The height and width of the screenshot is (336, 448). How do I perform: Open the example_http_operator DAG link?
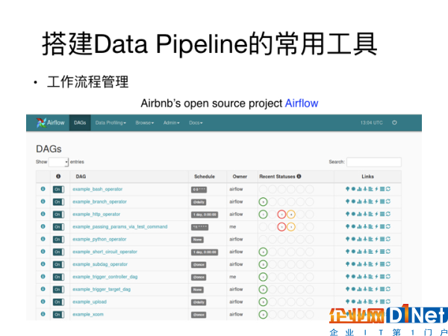tap(96, 214)
